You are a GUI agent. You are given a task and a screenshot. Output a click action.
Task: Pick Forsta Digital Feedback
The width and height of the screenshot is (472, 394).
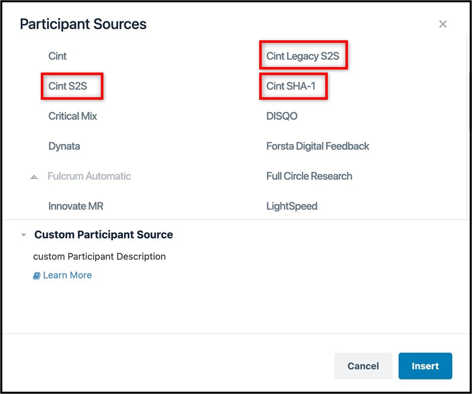(317, 146)
